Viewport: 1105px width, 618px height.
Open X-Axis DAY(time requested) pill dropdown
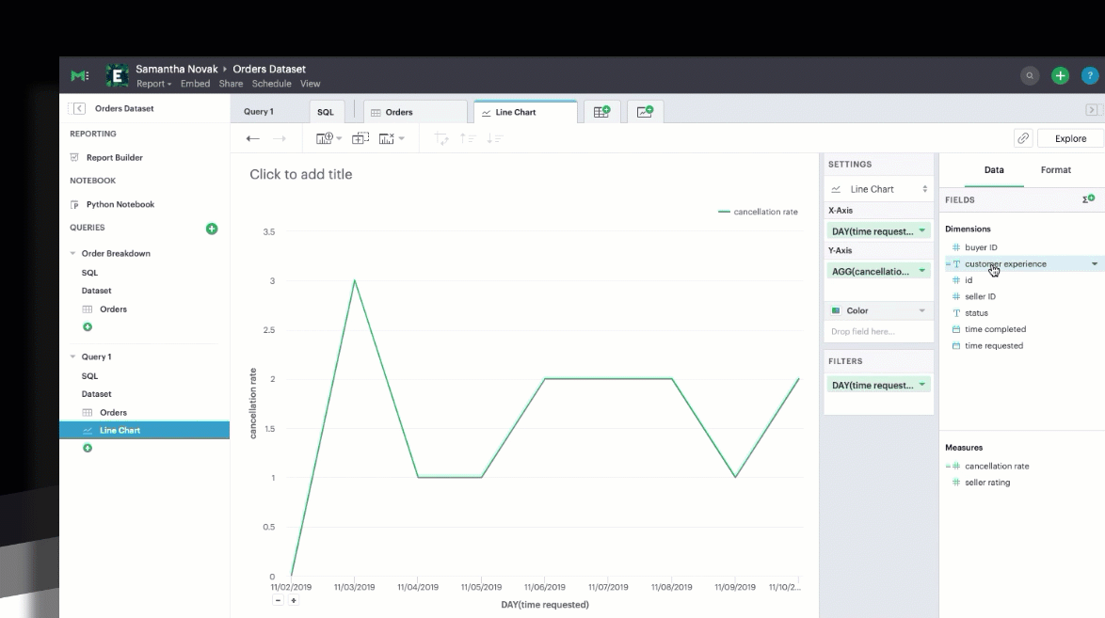(x=921, y=231)
